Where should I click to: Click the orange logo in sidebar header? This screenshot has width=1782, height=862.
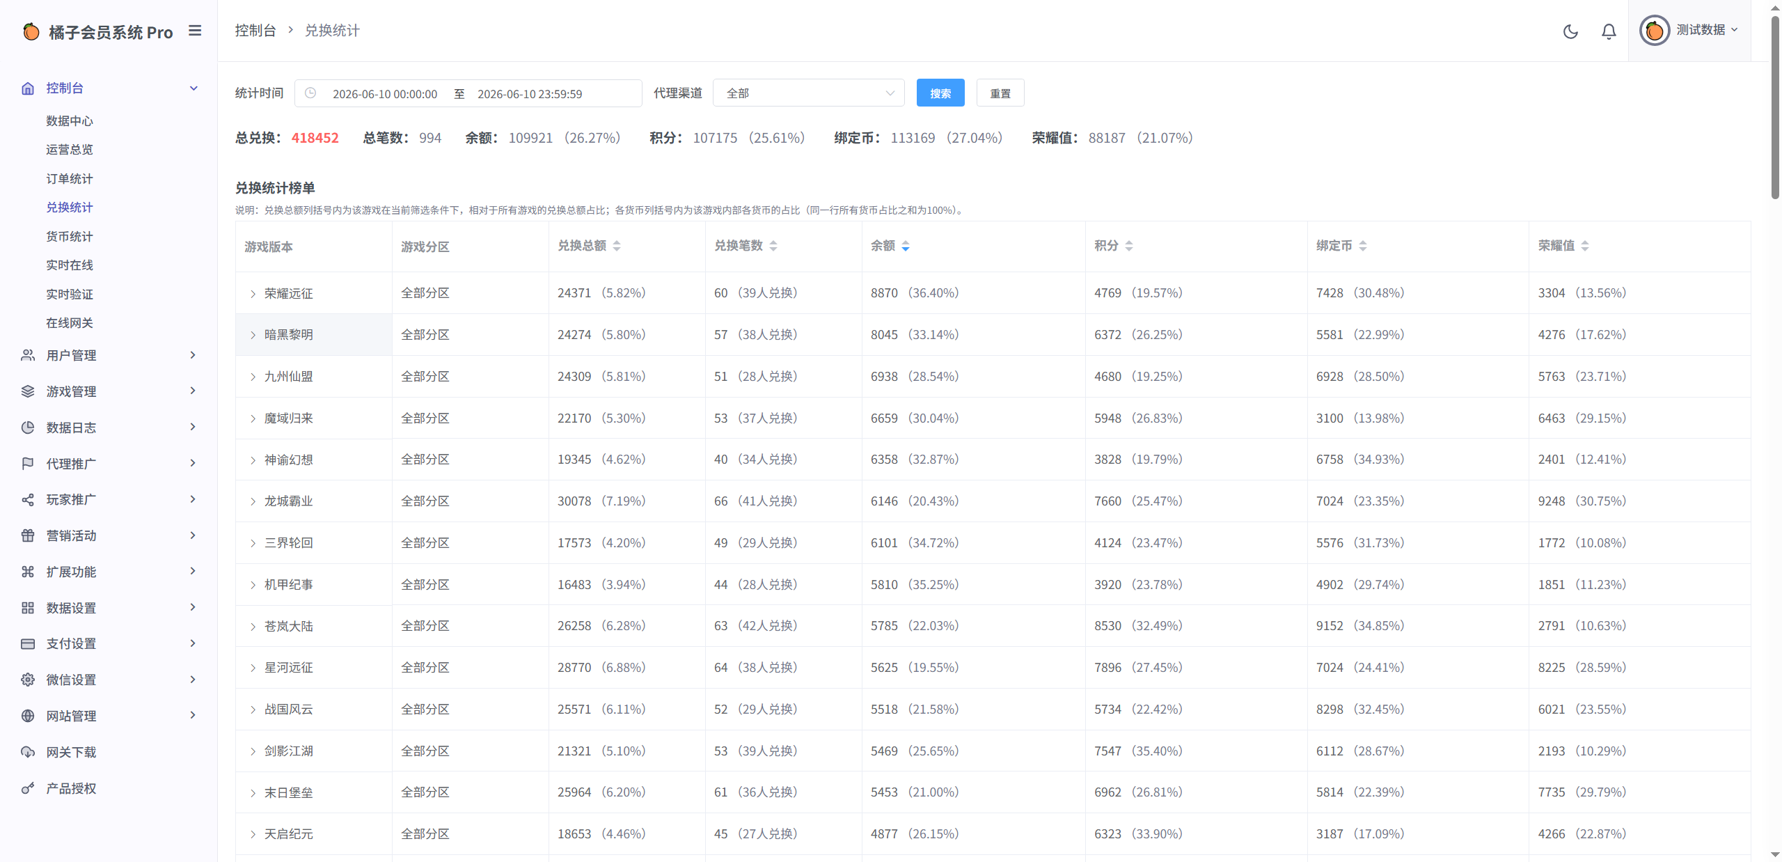point(31,31)
